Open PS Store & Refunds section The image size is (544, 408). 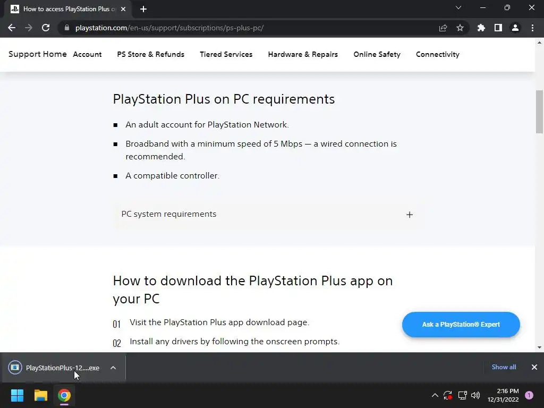click(x=150, y=55)
